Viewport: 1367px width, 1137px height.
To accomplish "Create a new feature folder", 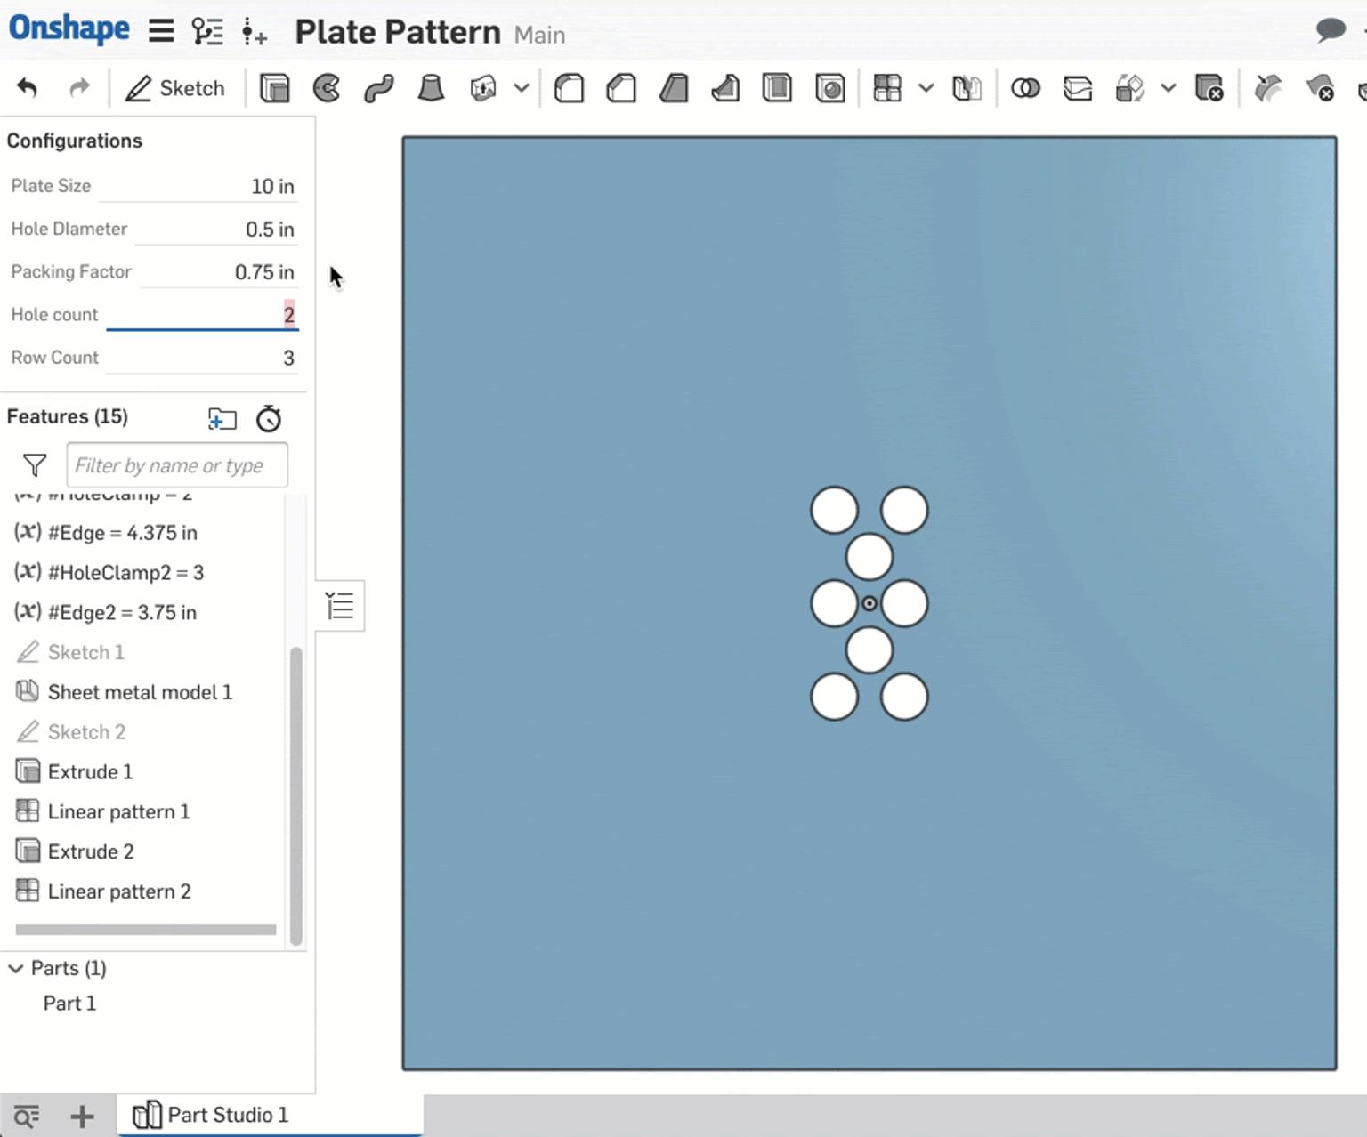I will click(222, 419).
